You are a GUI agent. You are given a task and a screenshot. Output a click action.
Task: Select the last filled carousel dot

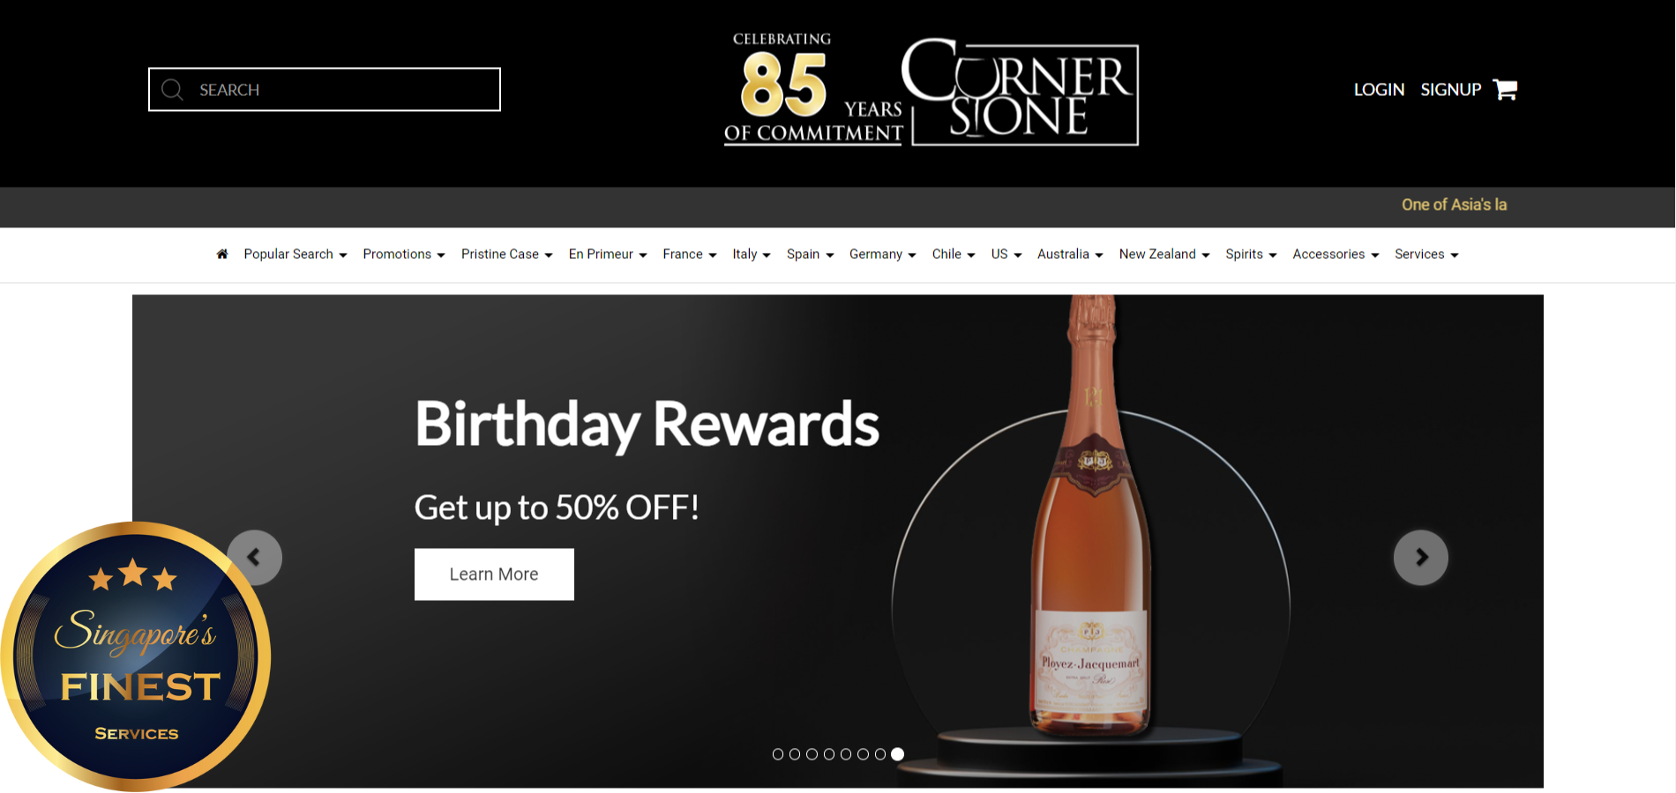pos(897,754)
